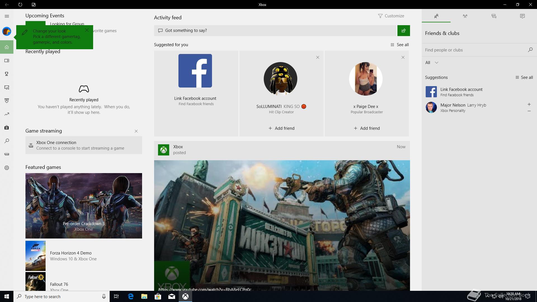The height and width of the screenshot is (302, 537).
Task: Open Forza Horizon 4 Demo thumbnail
Action: pos(36,256)
